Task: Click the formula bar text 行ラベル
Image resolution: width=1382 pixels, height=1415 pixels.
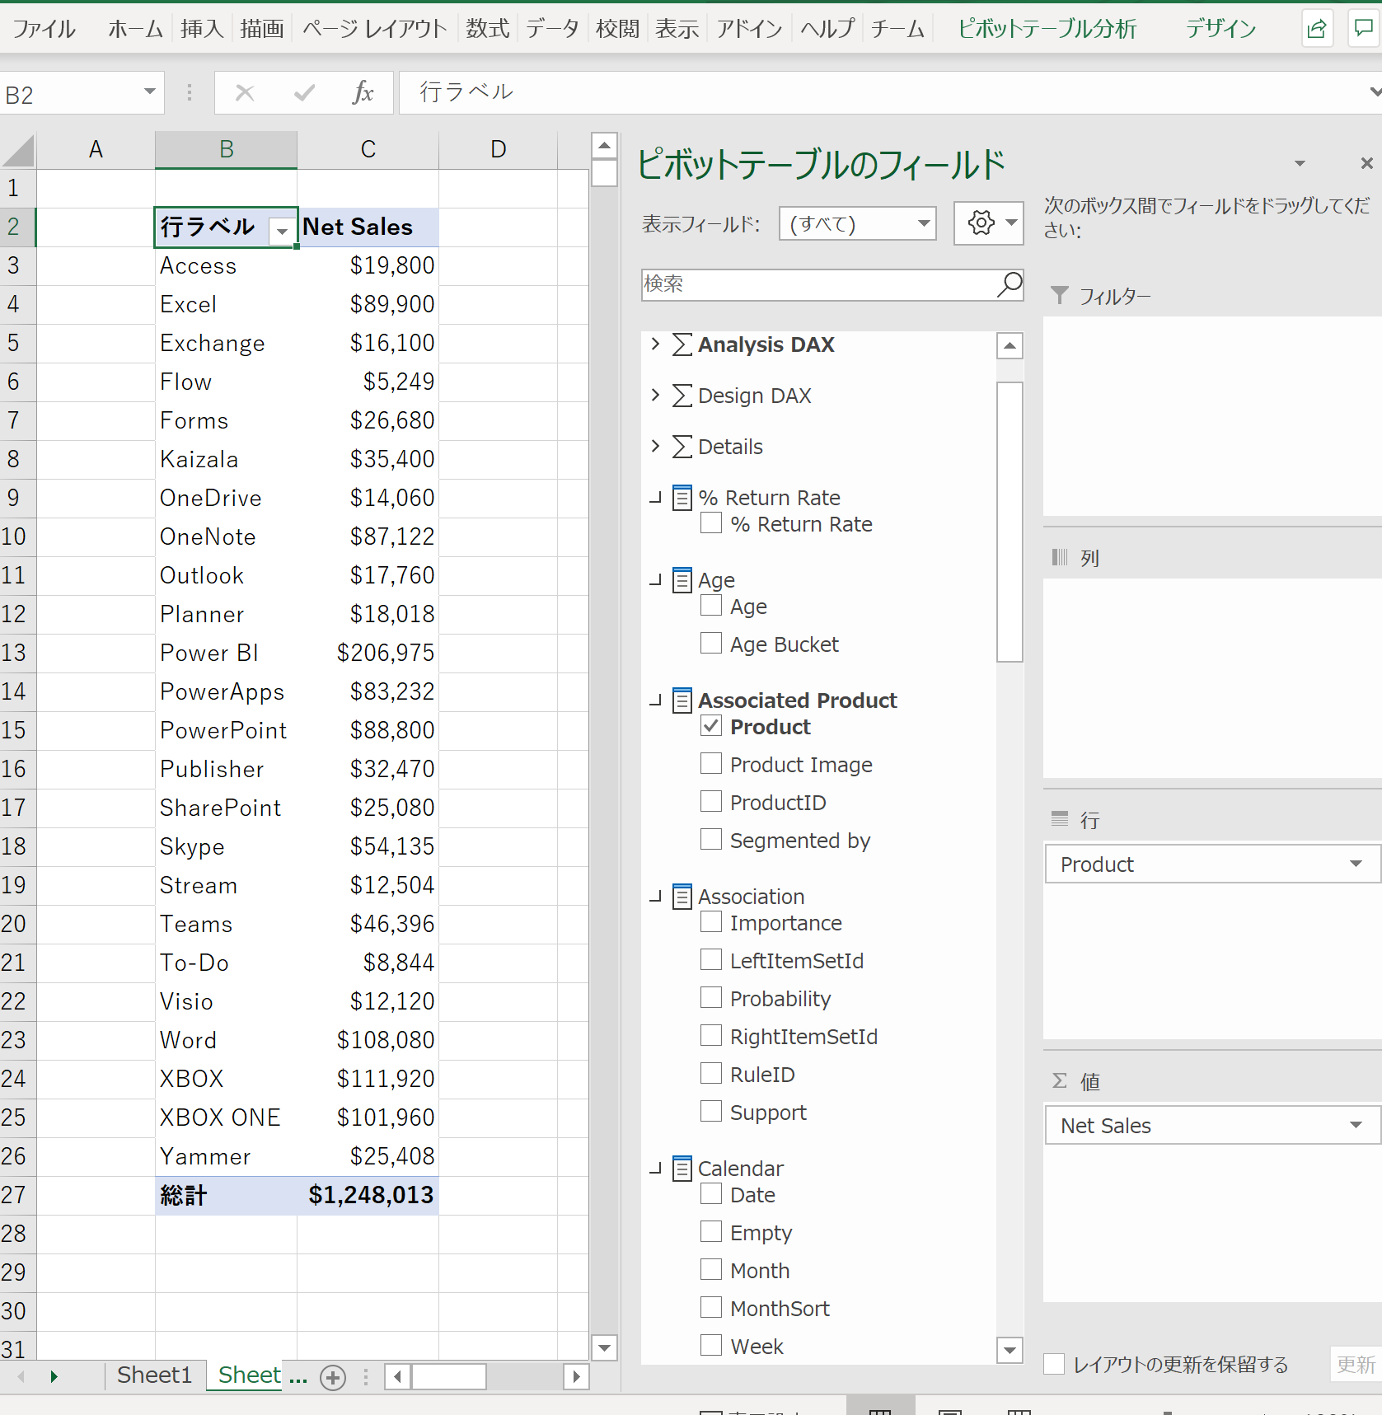Action: coord(466,91)
